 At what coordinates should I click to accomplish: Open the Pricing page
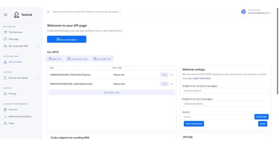pyautogui.click(x=12, y=94)
